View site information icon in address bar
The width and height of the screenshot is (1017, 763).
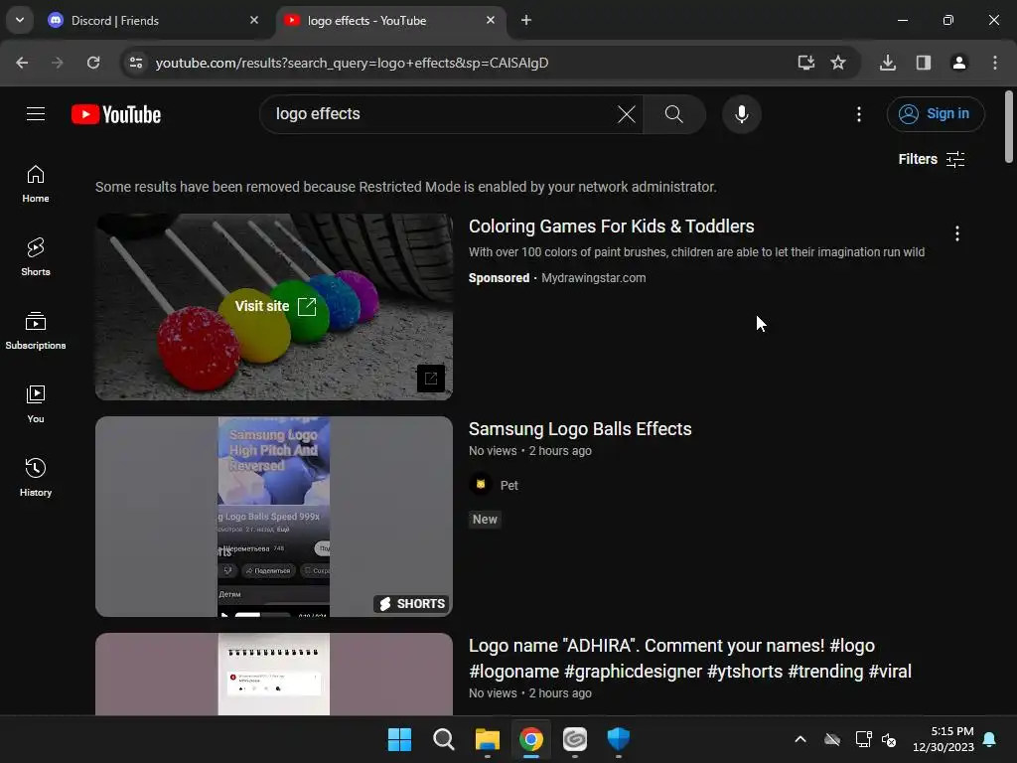tap(136, 63)
